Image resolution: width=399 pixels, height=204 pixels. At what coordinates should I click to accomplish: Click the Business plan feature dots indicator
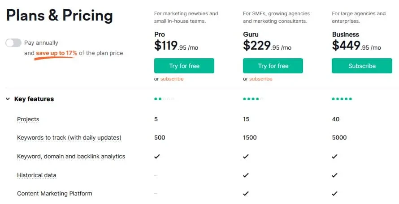(342, 99)
